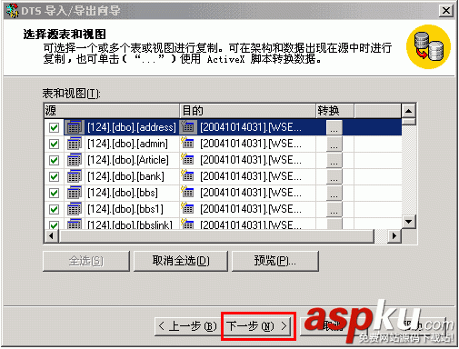The image size is (459, 349).
Task: Uncheck the [124].[dbo].[bank] table checkbox
Action: [x=54, y=176]
